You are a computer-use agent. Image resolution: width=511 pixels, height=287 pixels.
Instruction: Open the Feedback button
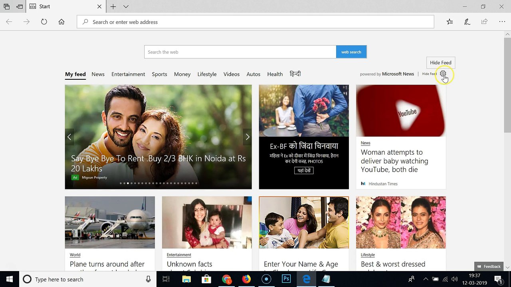tap(489, 266)
